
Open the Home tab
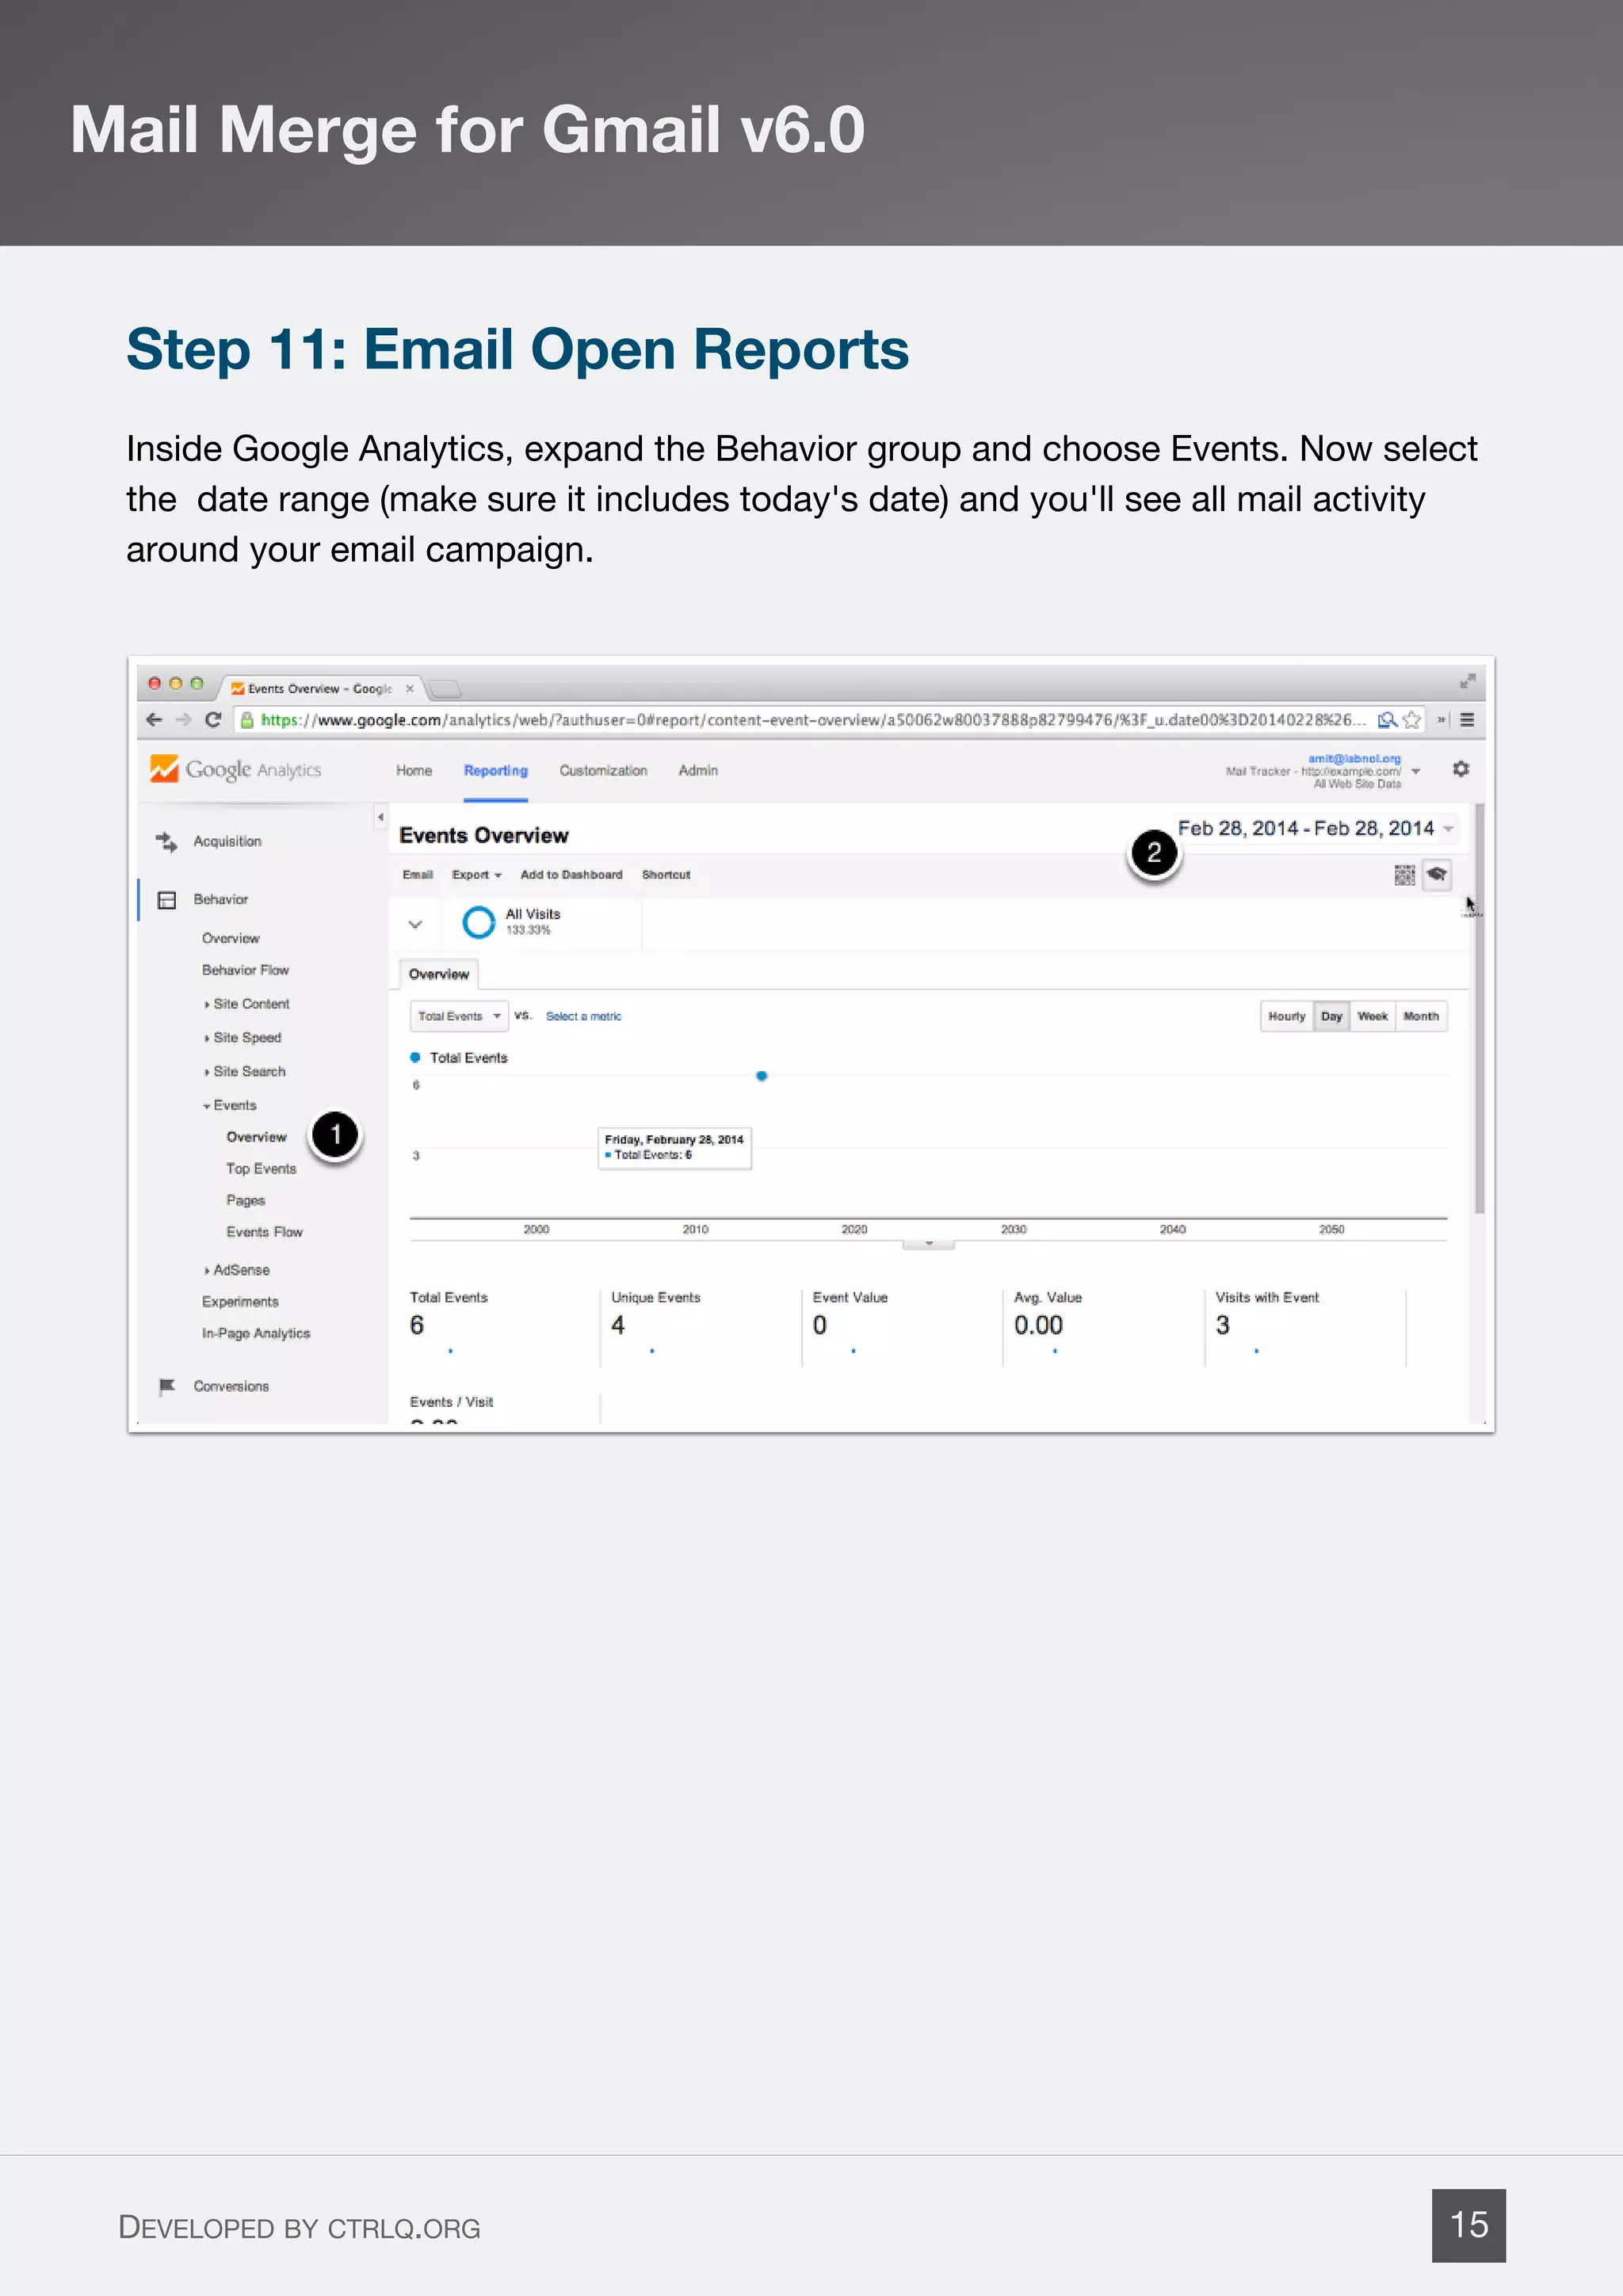click(414, 770)
